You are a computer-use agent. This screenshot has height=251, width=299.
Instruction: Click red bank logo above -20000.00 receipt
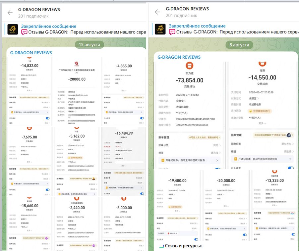(x=77, y=64)
